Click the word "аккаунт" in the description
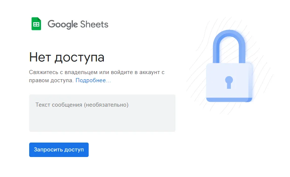 150,72
